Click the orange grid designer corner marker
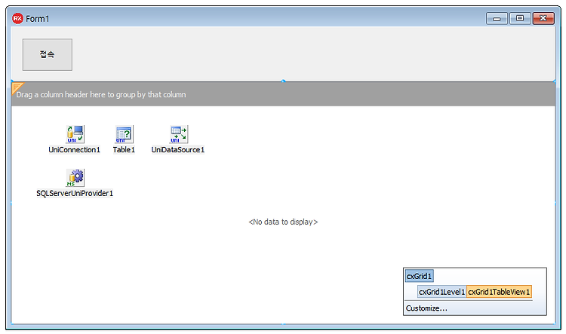Screen dimensions: 566x334 click(x=17, y=87)
